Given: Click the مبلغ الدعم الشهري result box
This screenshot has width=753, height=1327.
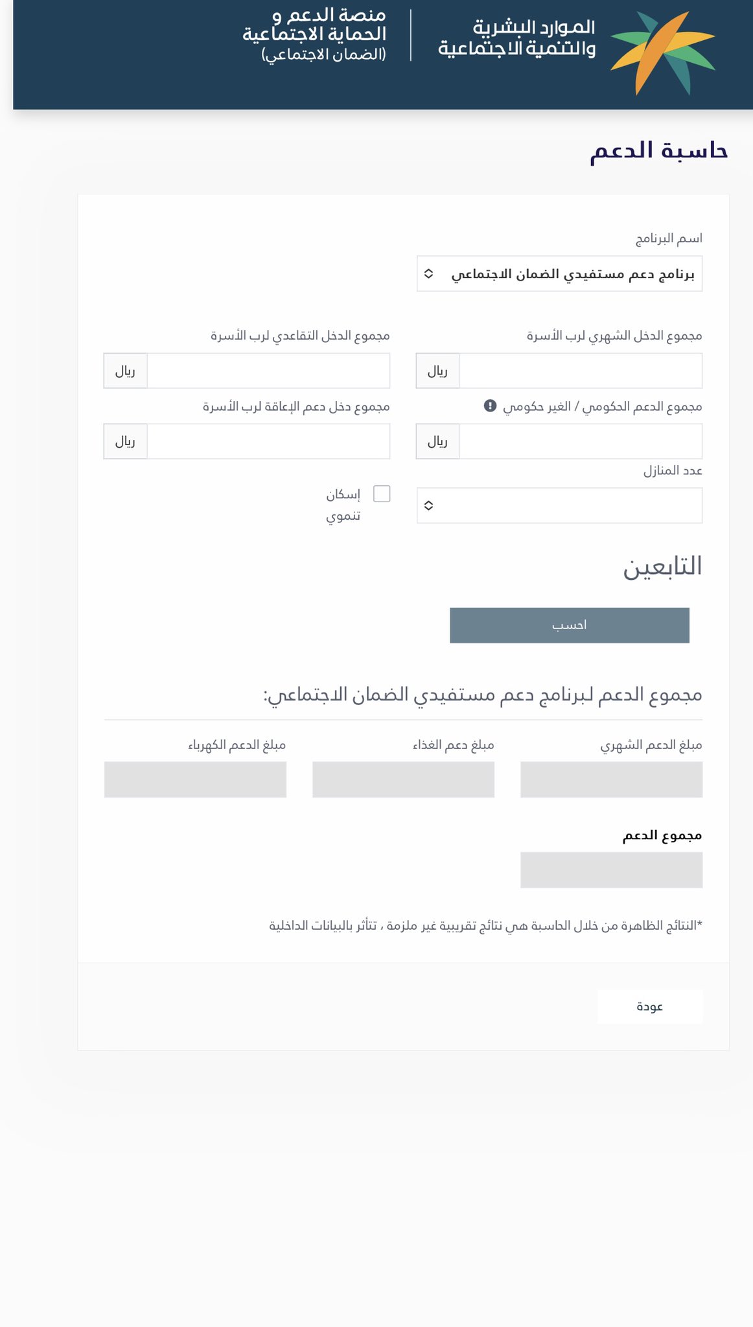Looking at the screenshot, I should [611, 779].
